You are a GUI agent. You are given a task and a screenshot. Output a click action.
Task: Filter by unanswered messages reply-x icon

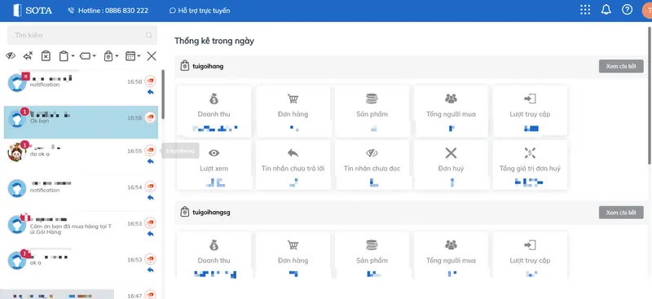[28, 55]
